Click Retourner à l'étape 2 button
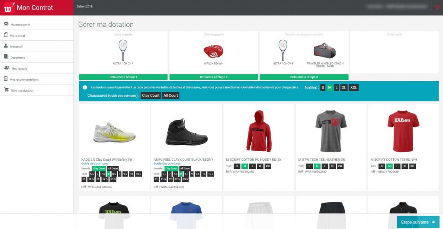The image size is (443, 229). point(214,77)
